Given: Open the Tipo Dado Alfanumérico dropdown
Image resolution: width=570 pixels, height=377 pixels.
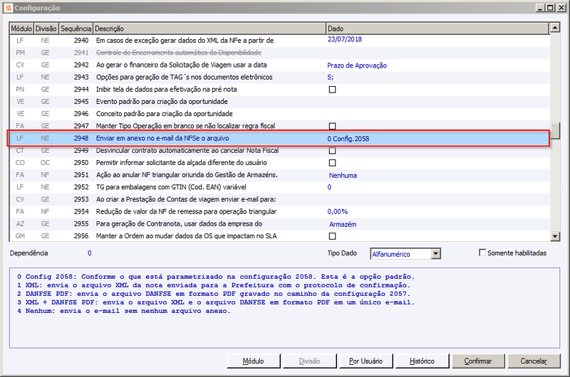Looking at the screenshot, I should [x=436, y=254].
